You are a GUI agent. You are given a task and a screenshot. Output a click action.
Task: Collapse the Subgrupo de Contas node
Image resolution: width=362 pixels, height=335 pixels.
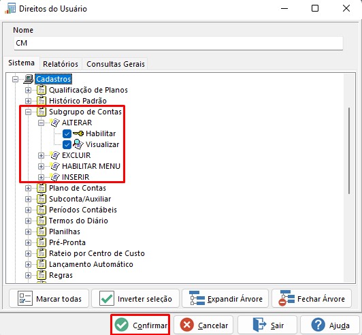tap(28, 112)
